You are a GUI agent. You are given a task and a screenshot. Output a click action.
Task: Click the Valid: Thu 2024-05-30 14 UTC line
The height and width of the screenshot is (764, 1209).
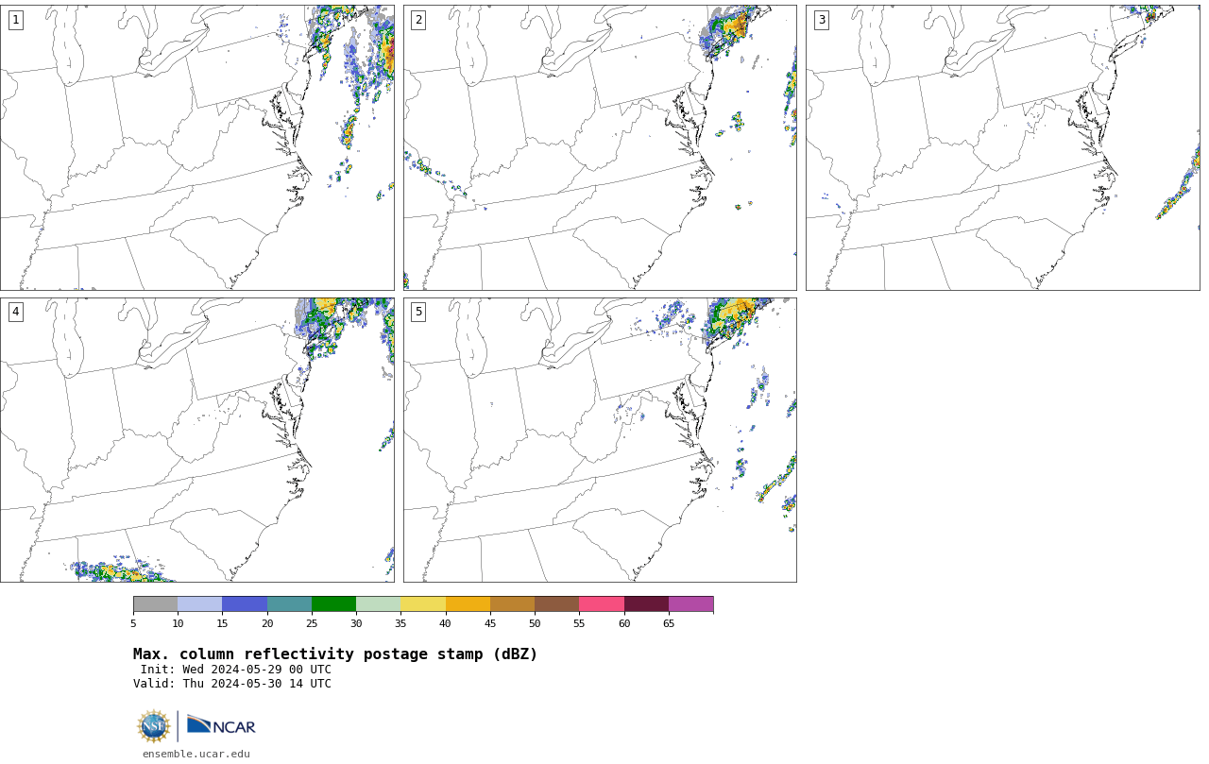tap(232, 684)
